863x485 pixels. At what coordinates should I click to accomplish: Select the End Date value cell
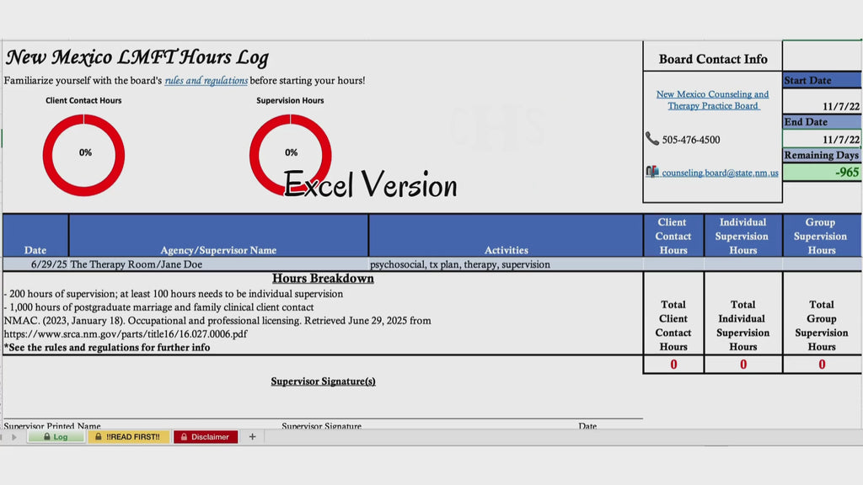(822, 139)
